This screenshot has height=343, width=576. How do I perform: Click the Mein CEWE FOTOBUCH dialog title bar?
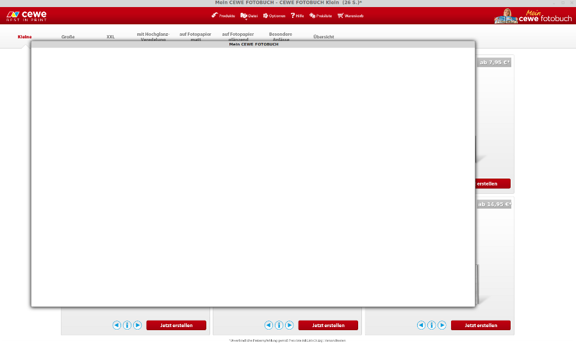click(253, 44)
